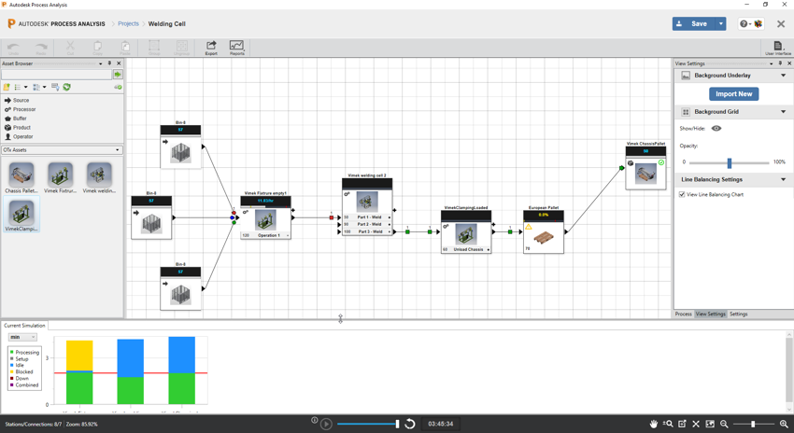Click the X clear icon in status bar
The image size is (794, 433).
[696, 424]
